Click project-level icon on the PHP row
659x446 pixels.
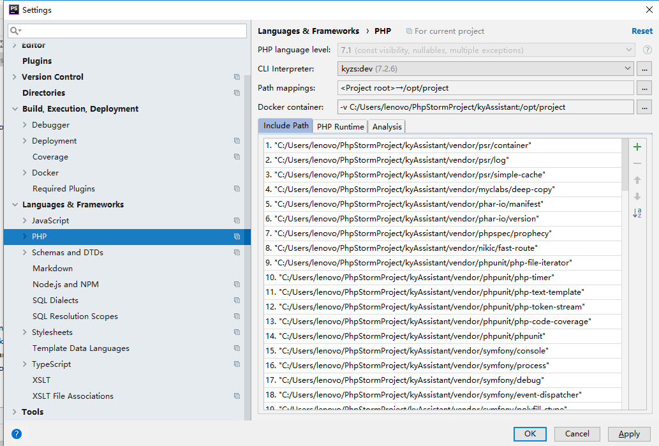237,237
